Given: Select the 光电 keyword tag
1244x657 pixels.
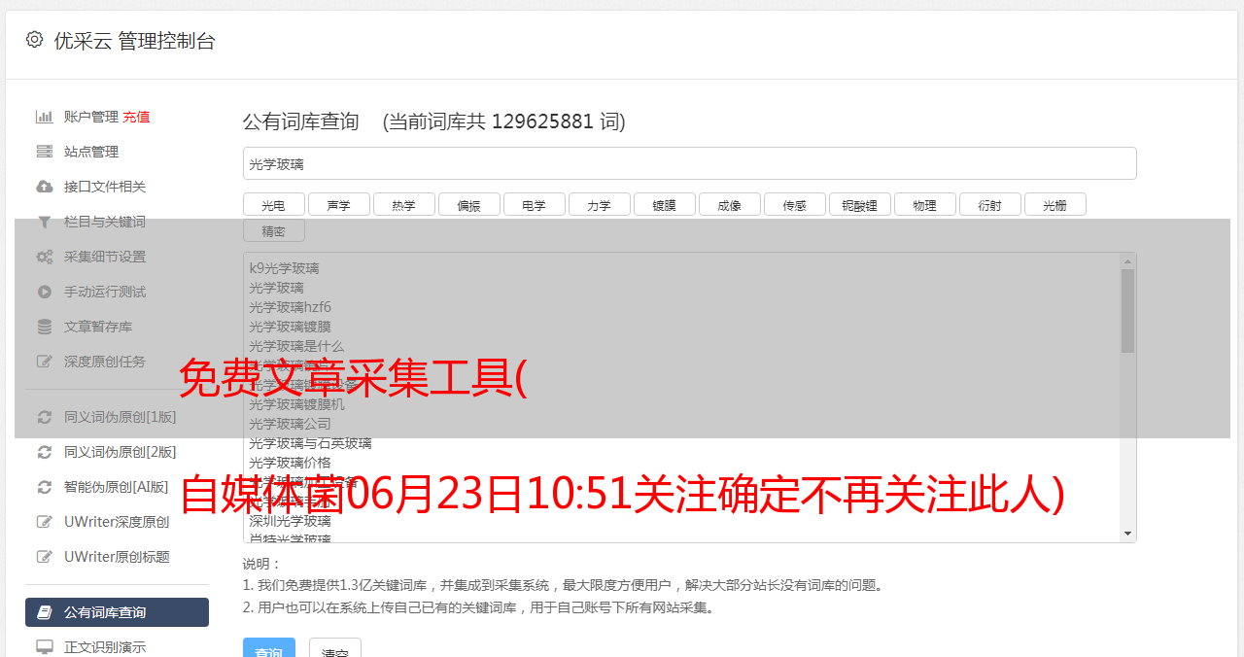Looking at the screenshot, I should point(273,205).
